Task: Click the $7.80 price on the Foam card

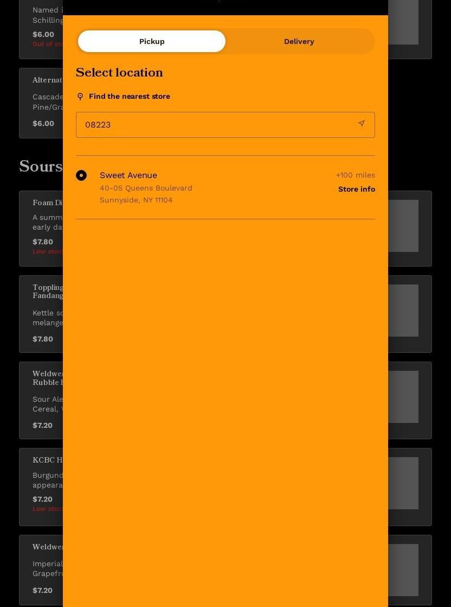Action: point(42,242)
